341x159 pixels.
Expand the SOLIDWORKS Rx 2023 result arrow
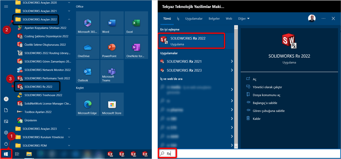(232, 70)
